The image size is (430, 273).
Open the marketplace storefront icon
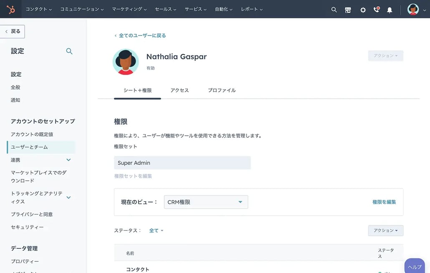tap(348, 10)
